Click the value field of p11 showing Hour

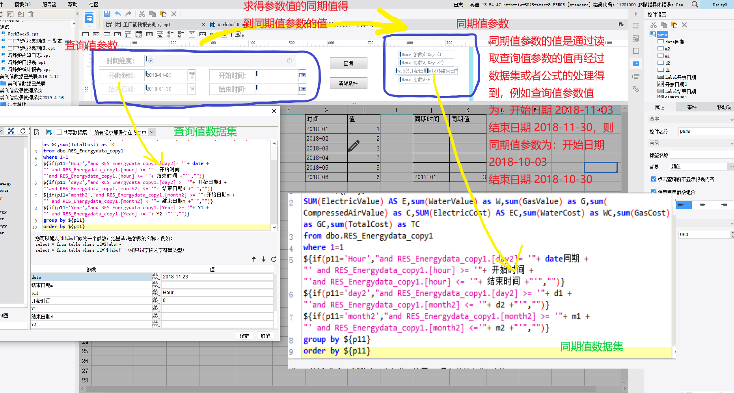pyautogui.click(x=217, y=293)
